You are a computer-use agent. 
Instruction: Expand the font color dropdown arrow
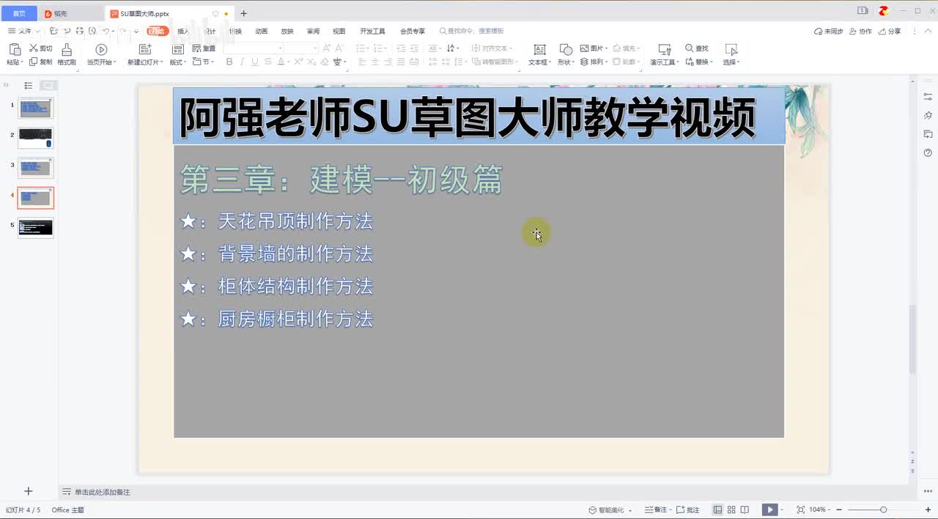290,62
